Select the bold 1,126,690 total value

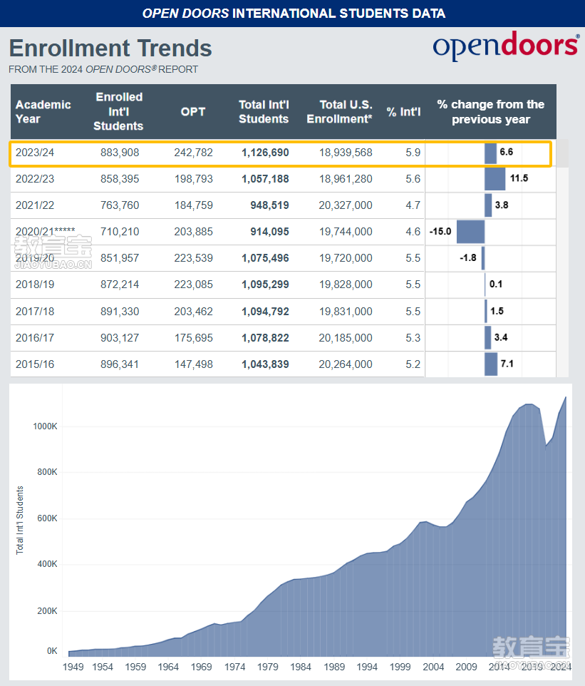click(265, 153)
